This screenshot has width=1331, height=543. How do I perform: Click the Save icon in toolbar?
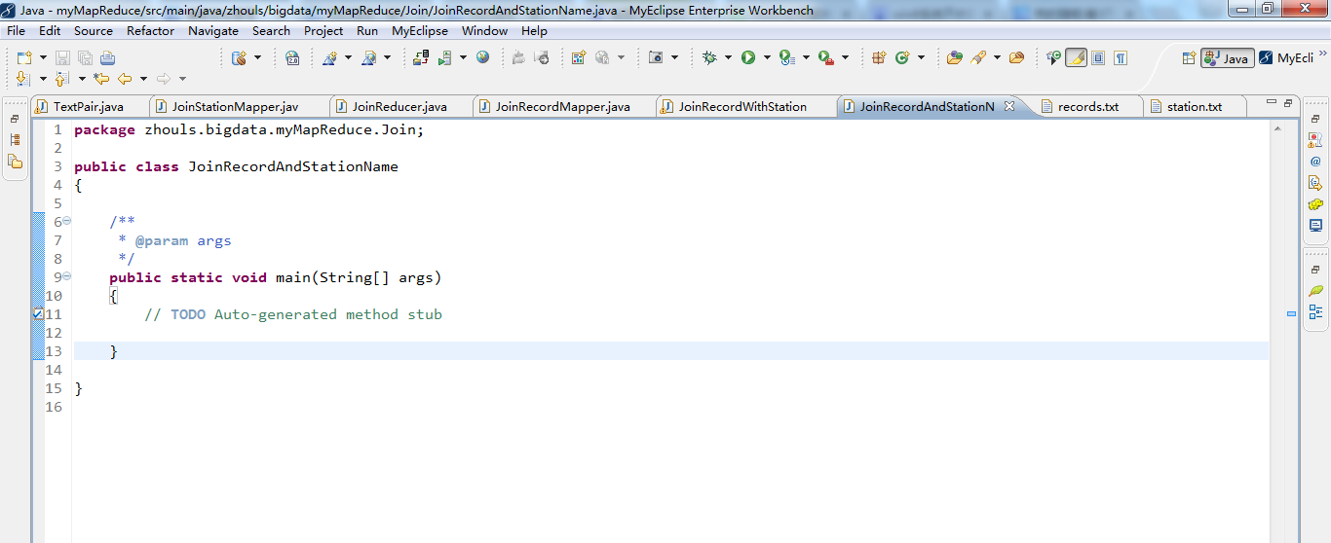coord(62,58)
